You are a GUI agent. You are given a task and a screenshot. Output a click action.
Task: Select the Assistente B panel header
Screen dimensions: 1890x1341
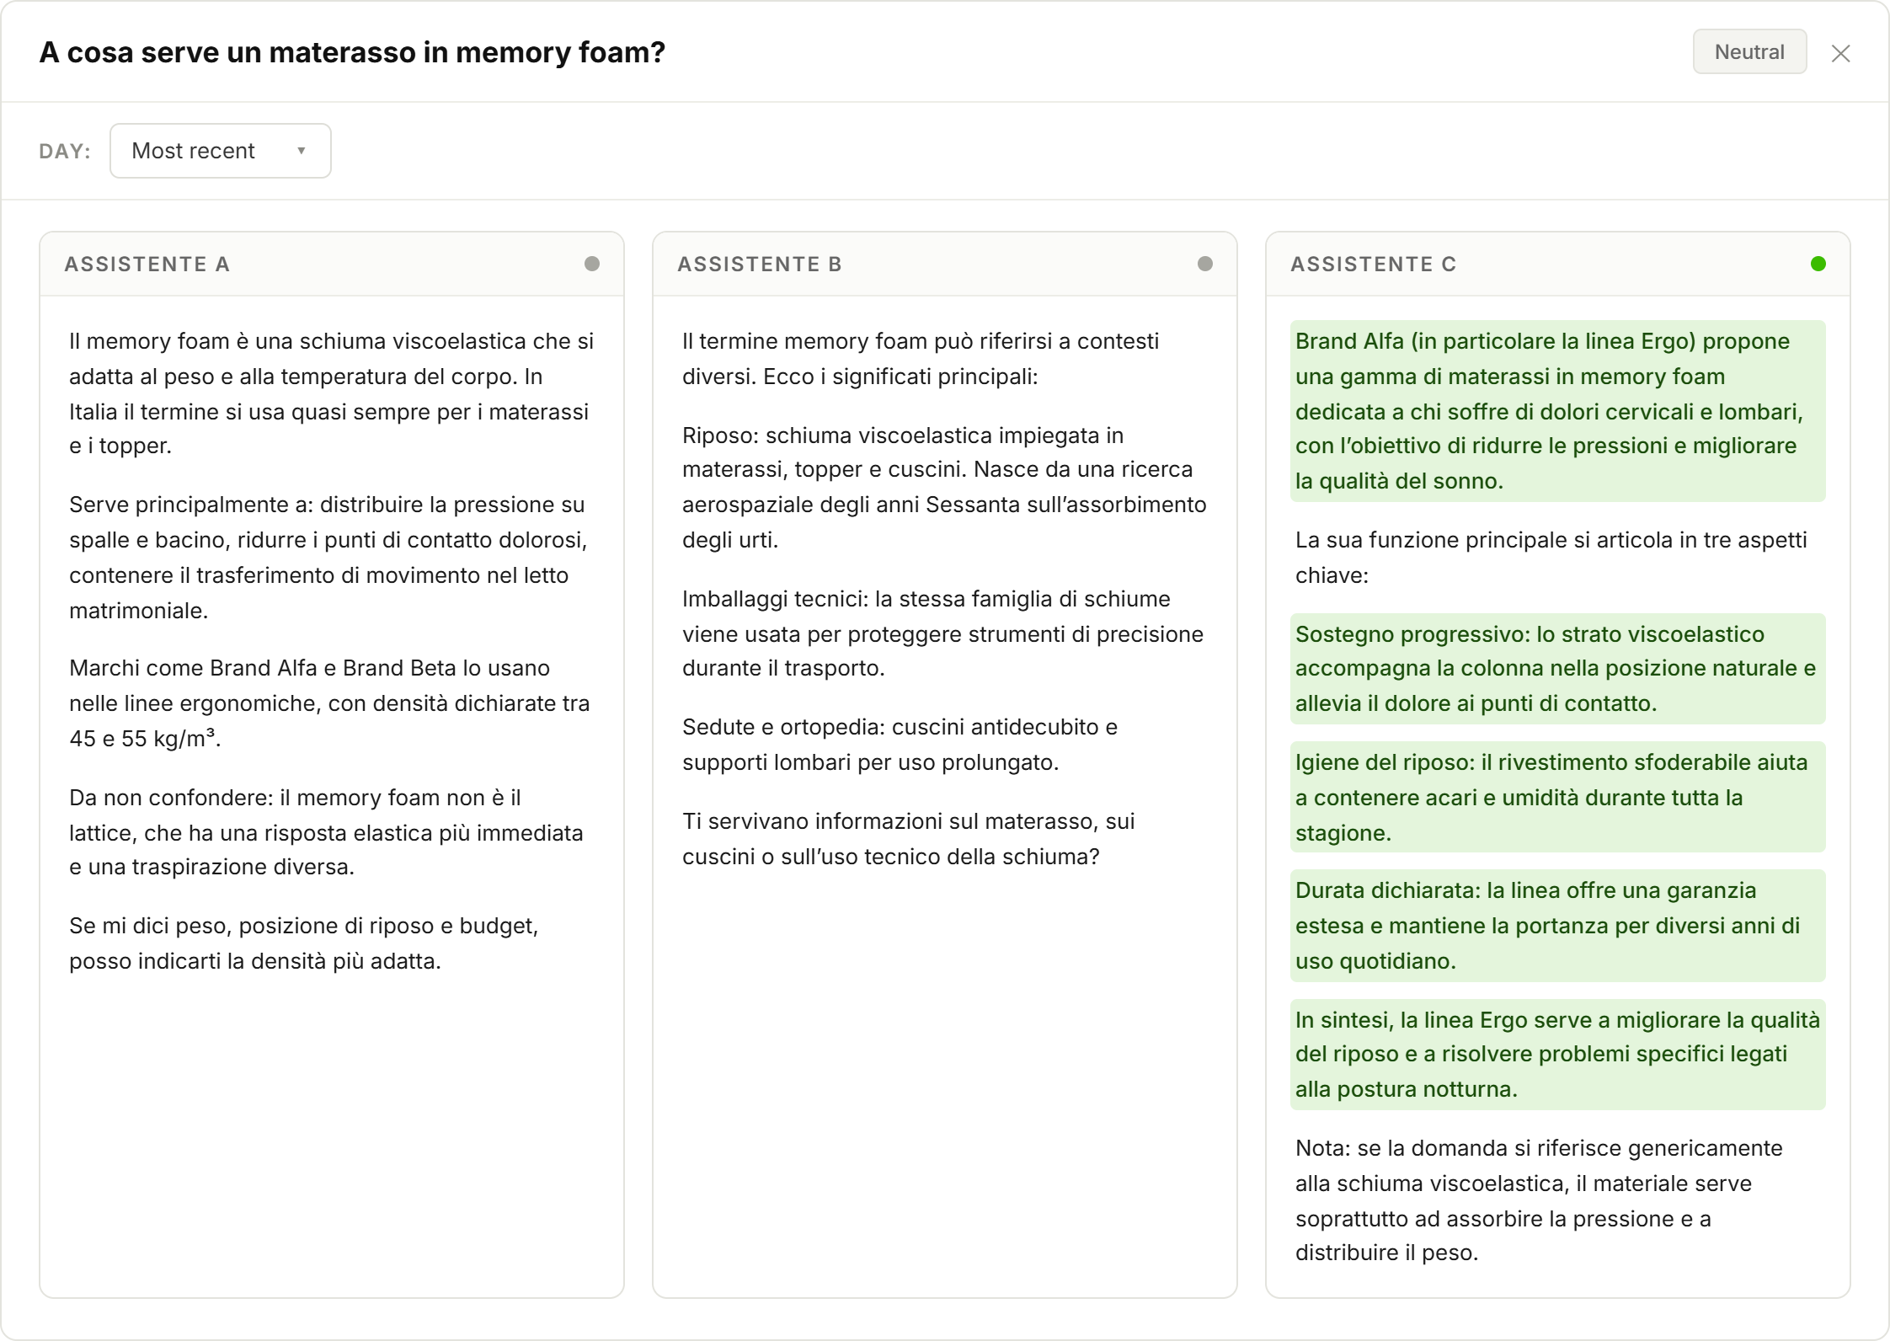[945, 264]
